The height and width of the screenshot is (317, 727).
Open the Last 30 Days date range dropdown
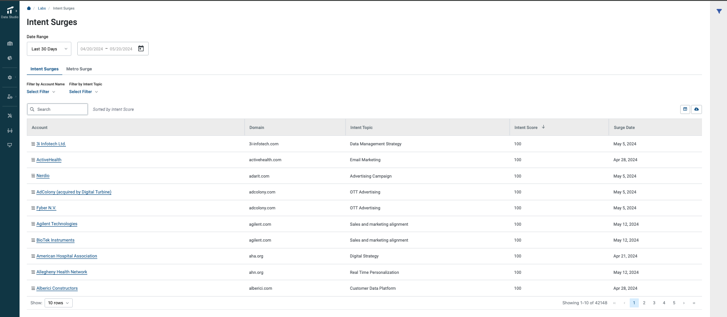pyautogui.click(x=49, y=49)
